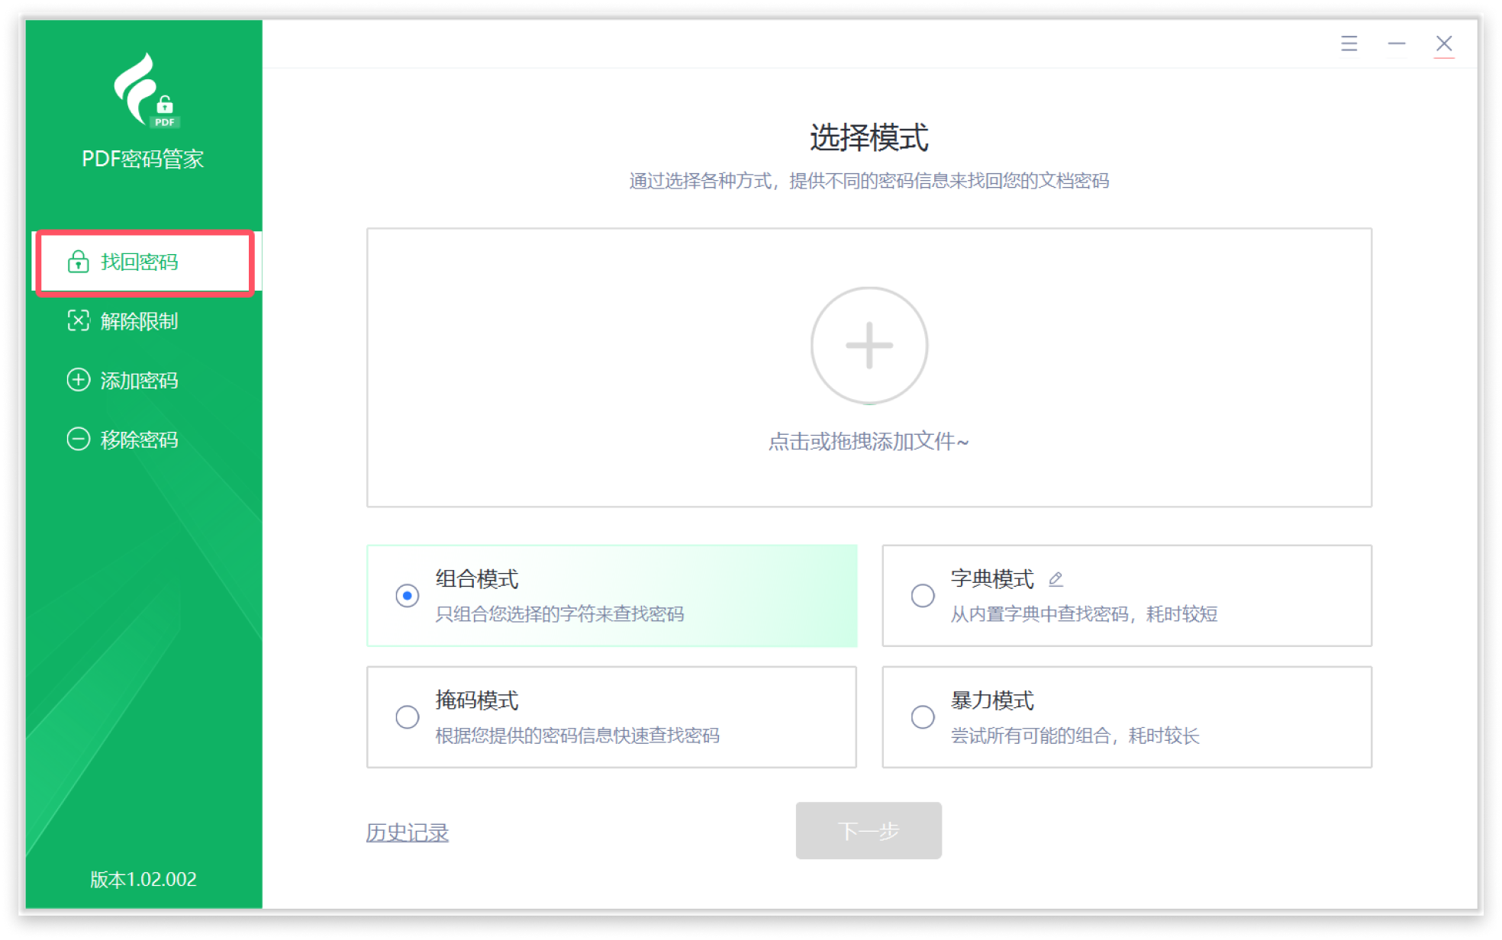Click the bracket icon beside 解除限制
Viewport: 1502px width, 940px height.
78,321
